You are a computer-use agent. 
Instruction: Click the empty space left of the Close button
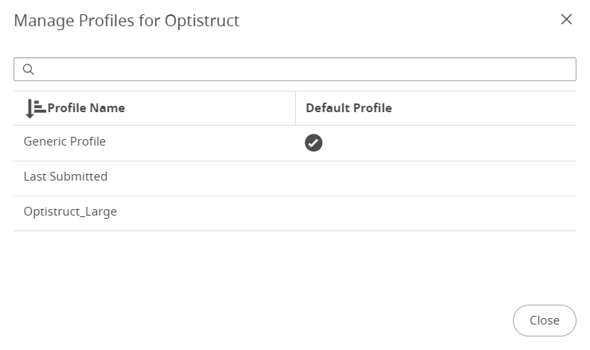(262, 321)
